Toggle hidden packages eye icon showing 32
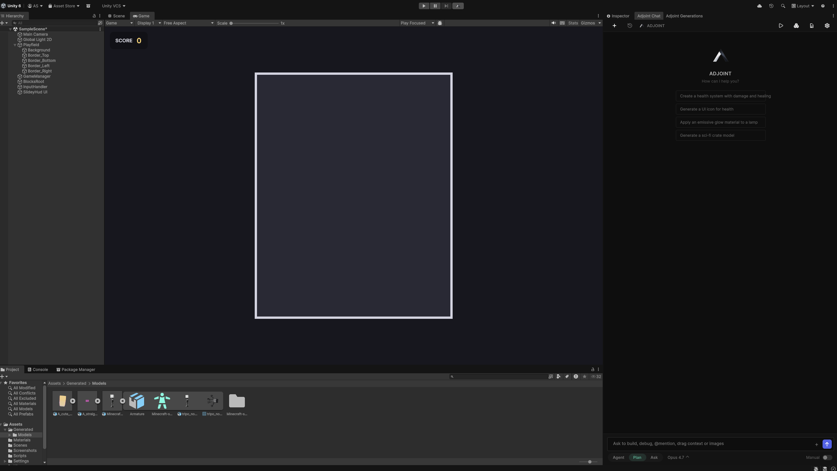This screenshot has height=471, width=837. point(596,377)
